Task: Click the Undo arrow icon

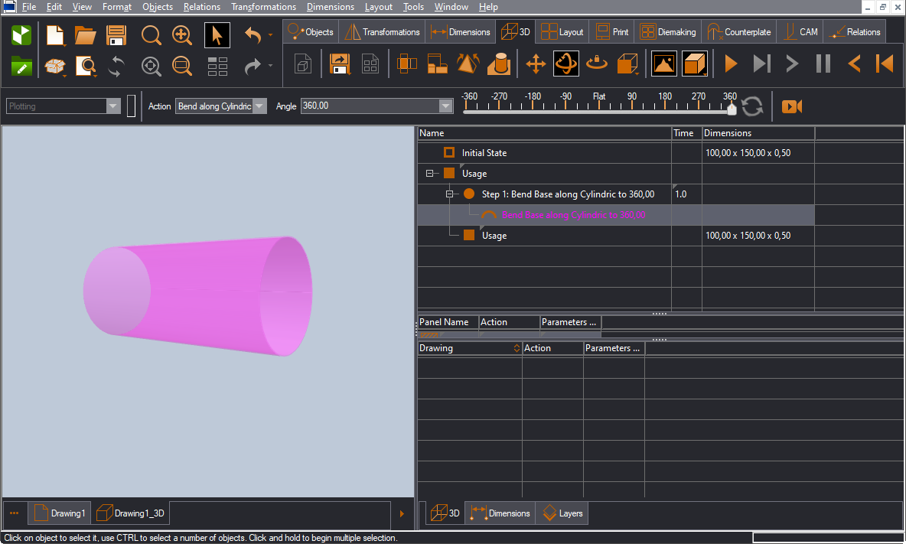Action: click(253, 35)
